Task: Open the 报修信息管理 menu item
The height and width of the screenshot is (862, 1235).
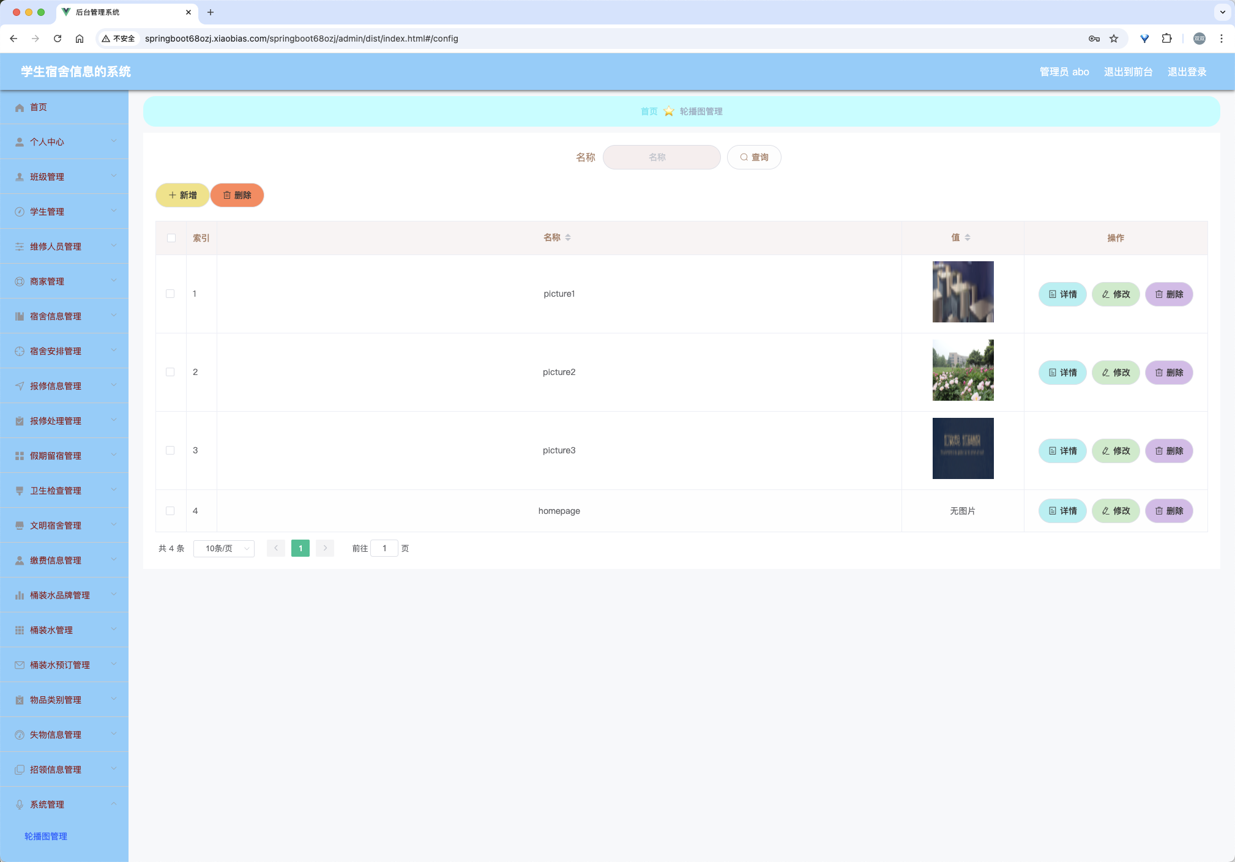Action: (x=64, y=386)
